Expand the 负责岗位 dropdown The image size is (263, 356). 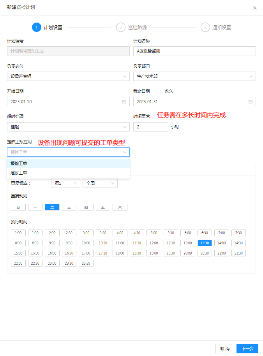(68, 76)
